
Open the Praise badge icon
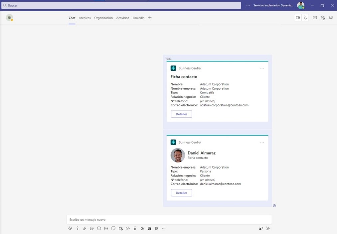coord(135,228)
